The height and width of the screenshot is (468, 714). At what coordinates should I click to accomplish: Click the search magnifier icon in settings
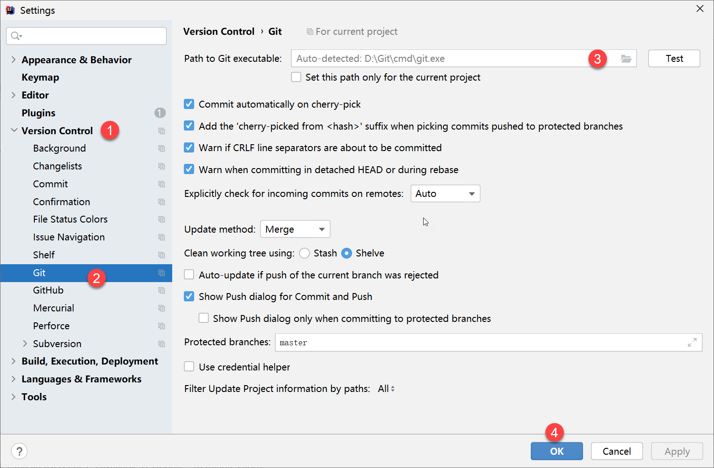pyautogui.click(x=16, y=36)
